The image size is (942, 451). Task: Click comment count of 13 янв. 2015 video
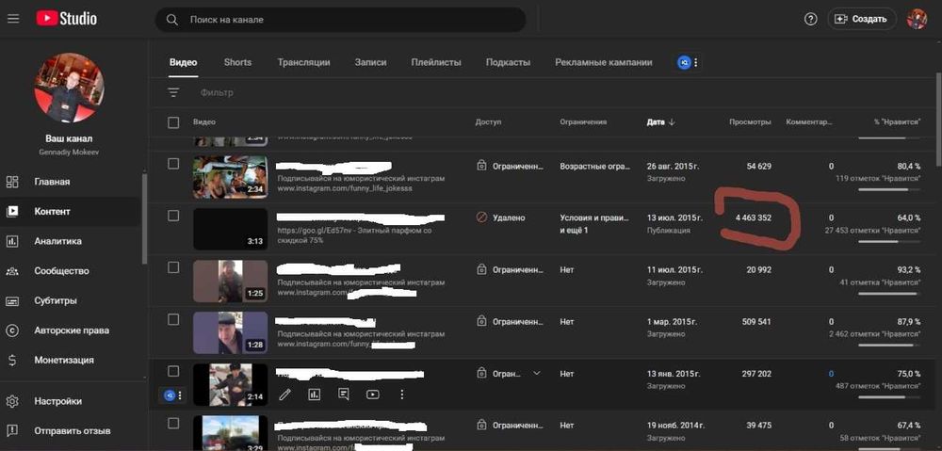coord(831,374)
